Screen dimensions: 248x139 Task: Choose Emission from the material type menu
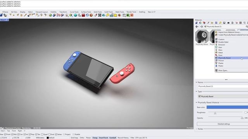231,45
